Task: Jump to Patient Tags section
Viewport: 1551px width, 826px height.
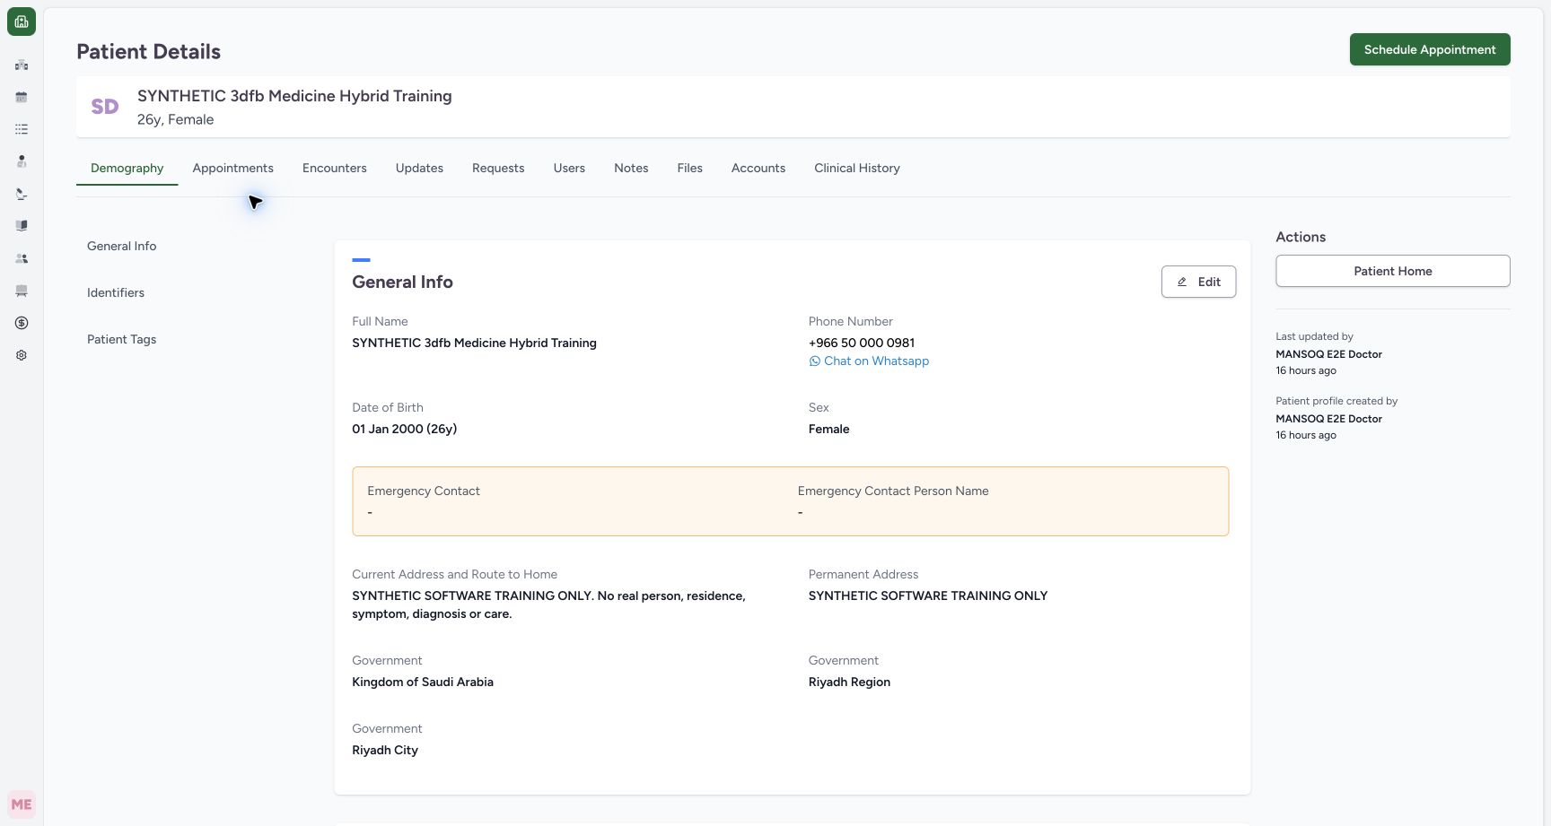Action: [x=122, y=339]
